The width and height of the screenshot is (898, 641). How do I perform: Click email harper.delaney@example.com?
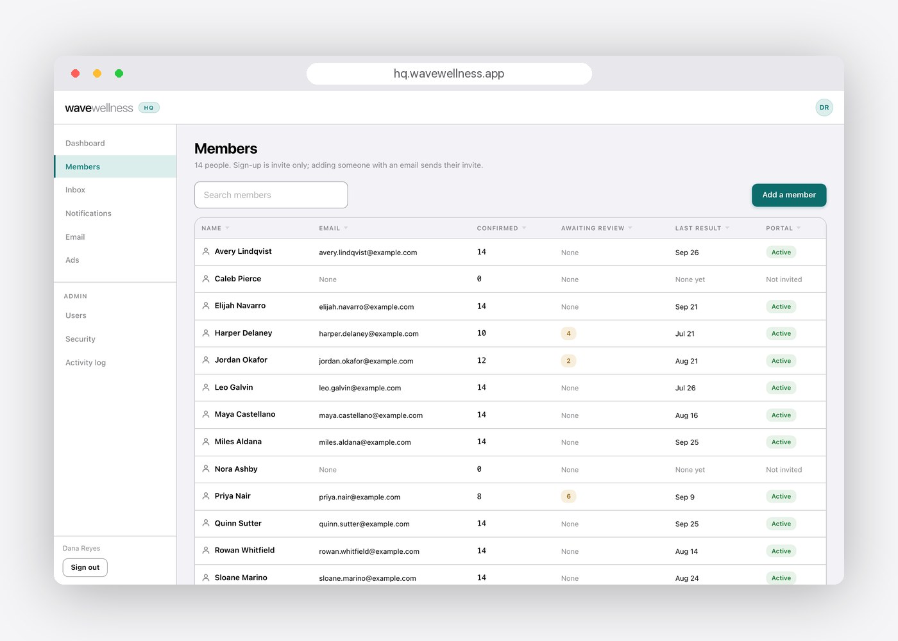coord(369,334)
